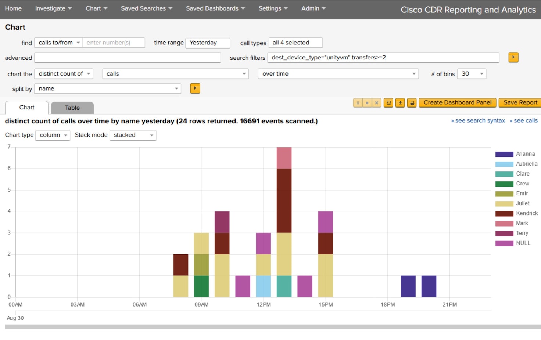Expand the 'over time' dropdown
541x340 pixels.
(x=337, y=73)
